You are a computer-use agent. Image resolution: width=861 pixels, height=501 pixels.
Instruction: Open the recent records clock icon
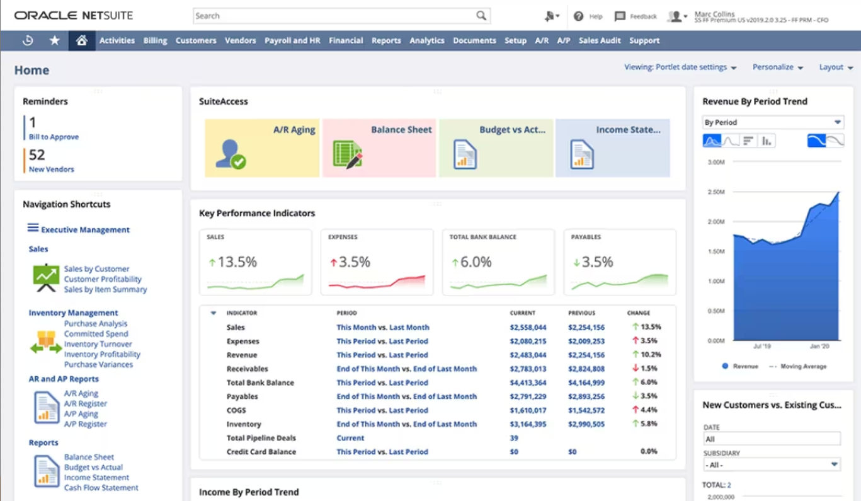pos(28,40)
